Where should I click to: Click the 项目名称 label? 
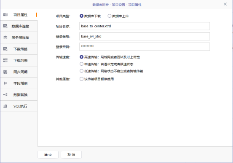point(63,26)
